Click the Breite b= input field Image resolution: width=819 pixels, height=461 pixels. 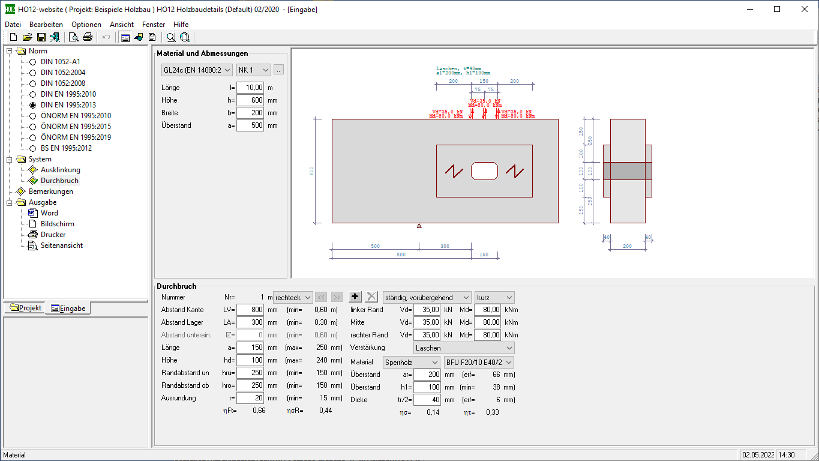[250, 113]
